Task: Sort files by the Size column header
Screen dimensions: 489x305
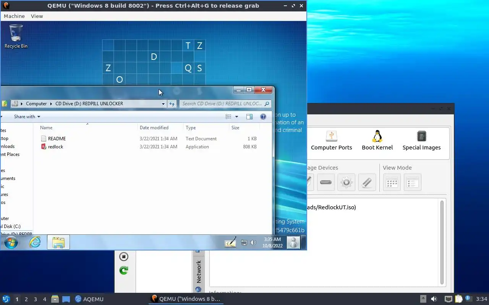Action: click(244, 128)
